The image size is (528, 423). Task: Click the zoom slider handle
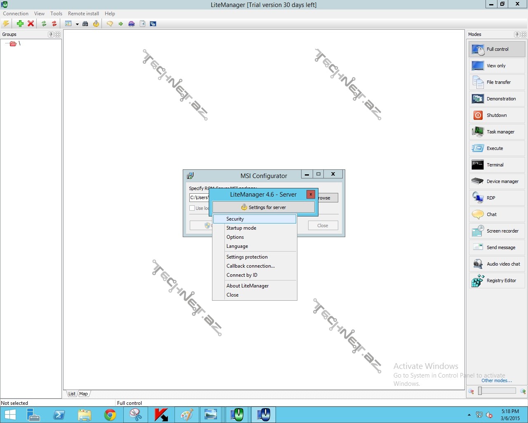480,391
